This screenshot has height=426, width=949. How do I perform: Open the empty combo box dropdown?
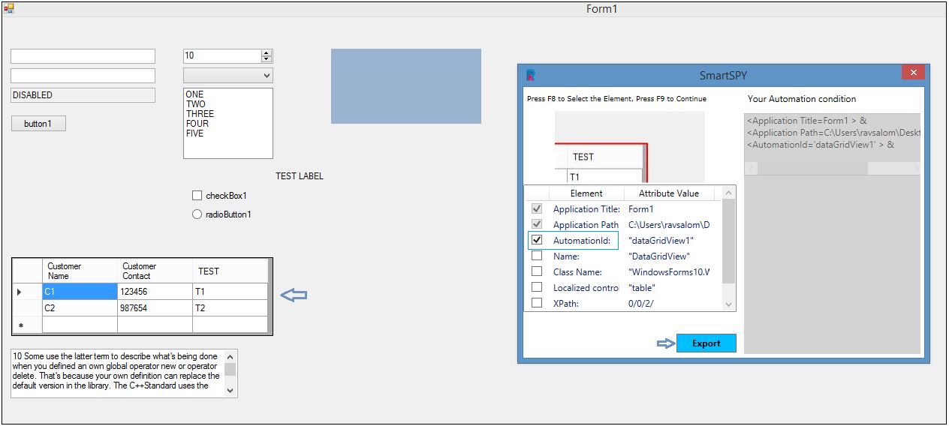(x=266, y=76)
